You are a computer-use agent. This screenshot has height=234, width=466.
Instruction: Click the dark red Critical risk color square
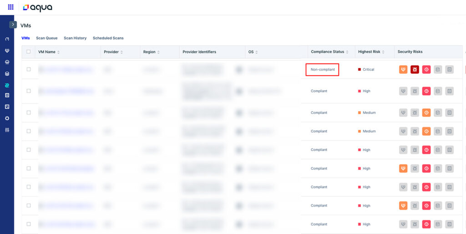coord(360,70)
